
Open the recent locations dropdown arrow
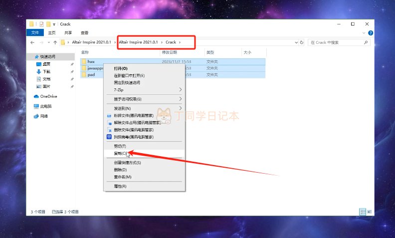point(48,42)
